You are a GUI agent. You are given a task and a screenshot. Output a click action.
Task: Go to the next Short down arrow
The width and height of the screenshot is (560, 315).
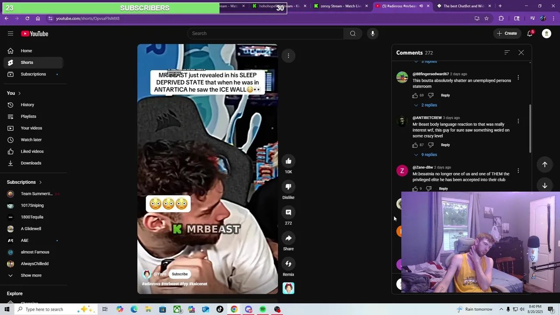point(545,185)
